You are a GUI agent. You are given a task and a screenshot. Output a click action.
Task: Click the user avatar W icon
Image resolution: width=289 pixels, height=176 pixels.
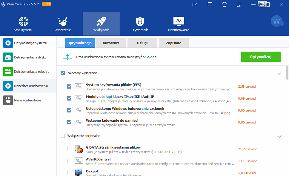tap(277, 21)
